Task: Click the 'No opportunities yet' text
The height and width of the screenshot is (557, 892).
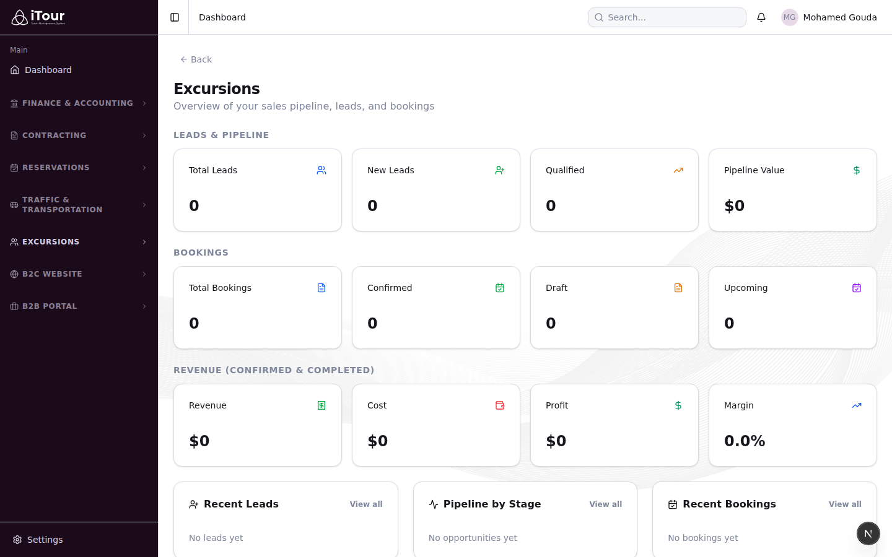Action: pos(473,538)
